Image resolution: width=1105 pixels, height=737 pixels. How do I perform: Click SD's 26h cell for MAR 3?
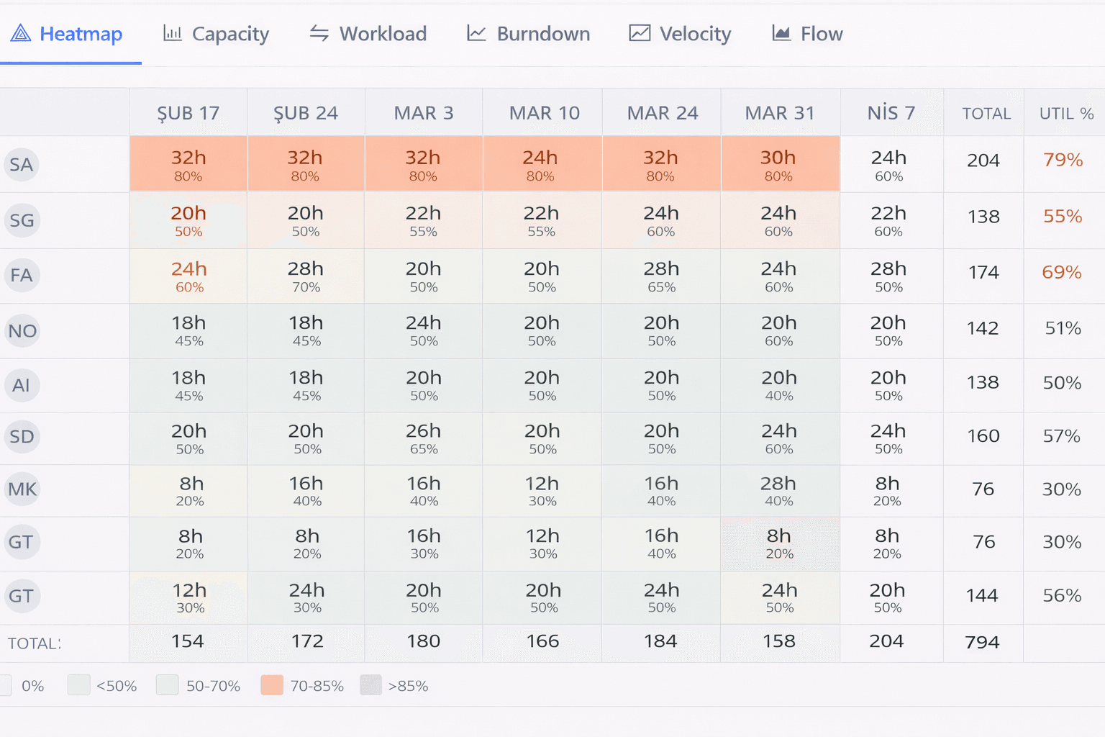pos(424,438)
